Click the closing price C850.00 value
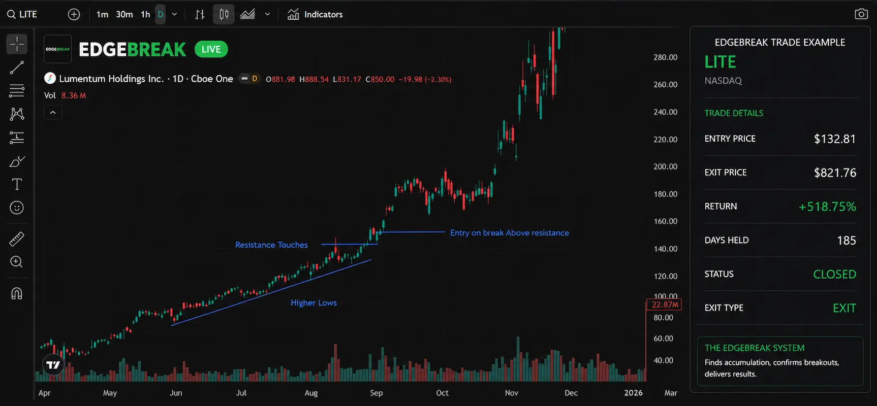 coord(380,79)
